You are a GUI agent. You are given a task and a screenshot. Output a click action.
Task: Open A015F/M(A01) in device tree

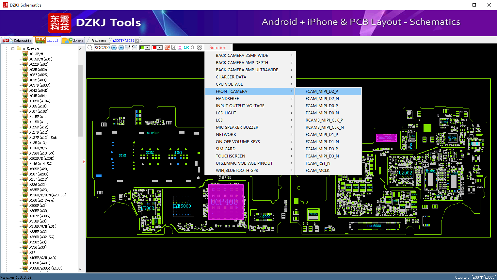(x=41, y=59)
